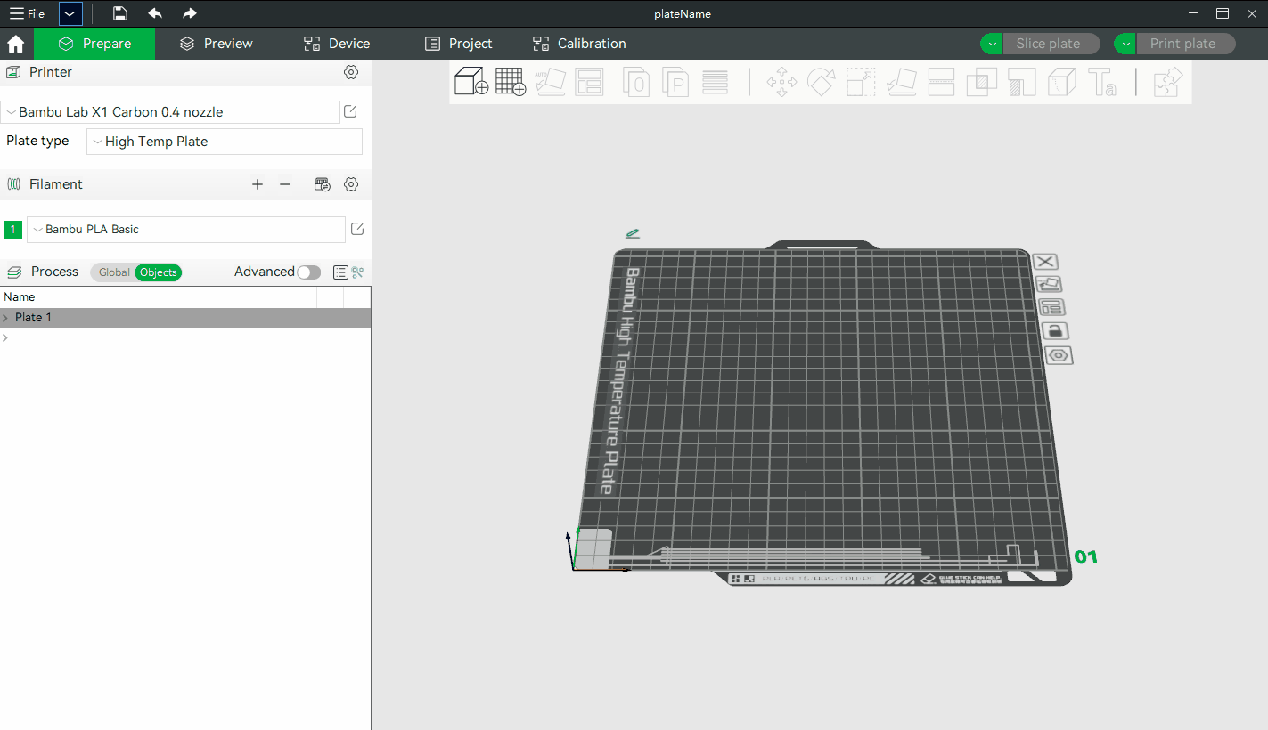Click the Add model cube icon
The image size is (1268, 730).
click(470, 82)
